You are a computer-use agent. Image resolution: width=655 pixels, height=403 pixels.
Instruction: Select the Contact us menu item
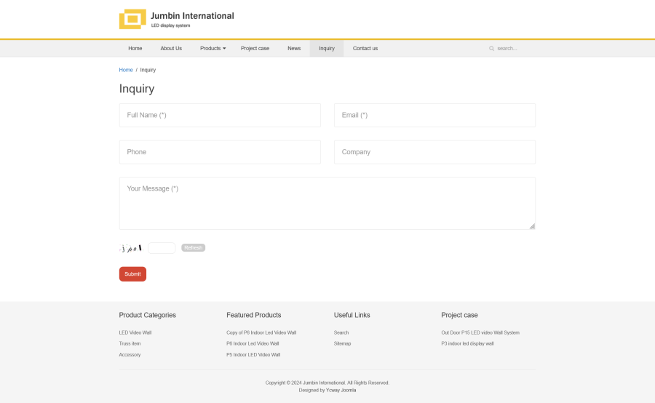tap(365, 49)
